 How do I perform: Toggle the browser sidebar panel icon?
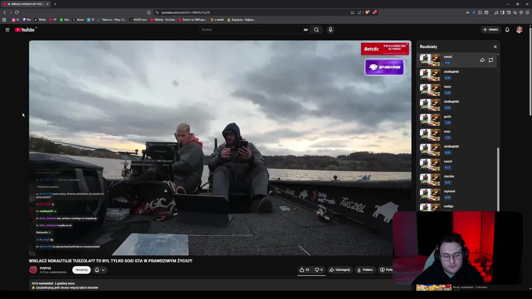pyautogui.click(x=502, y=12)
